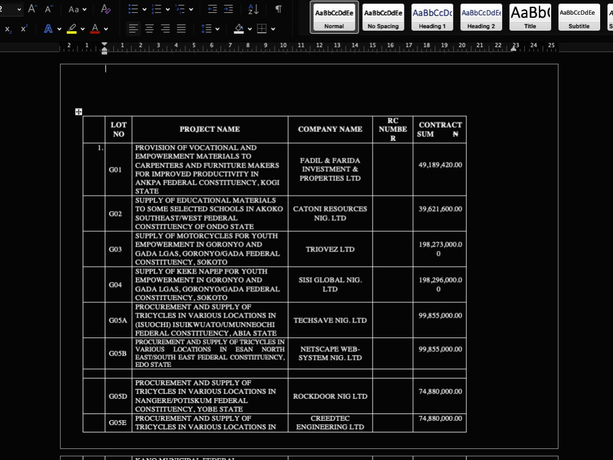Open bullet library dropdown arrow

pyautogui.click(x=144, y=9)
